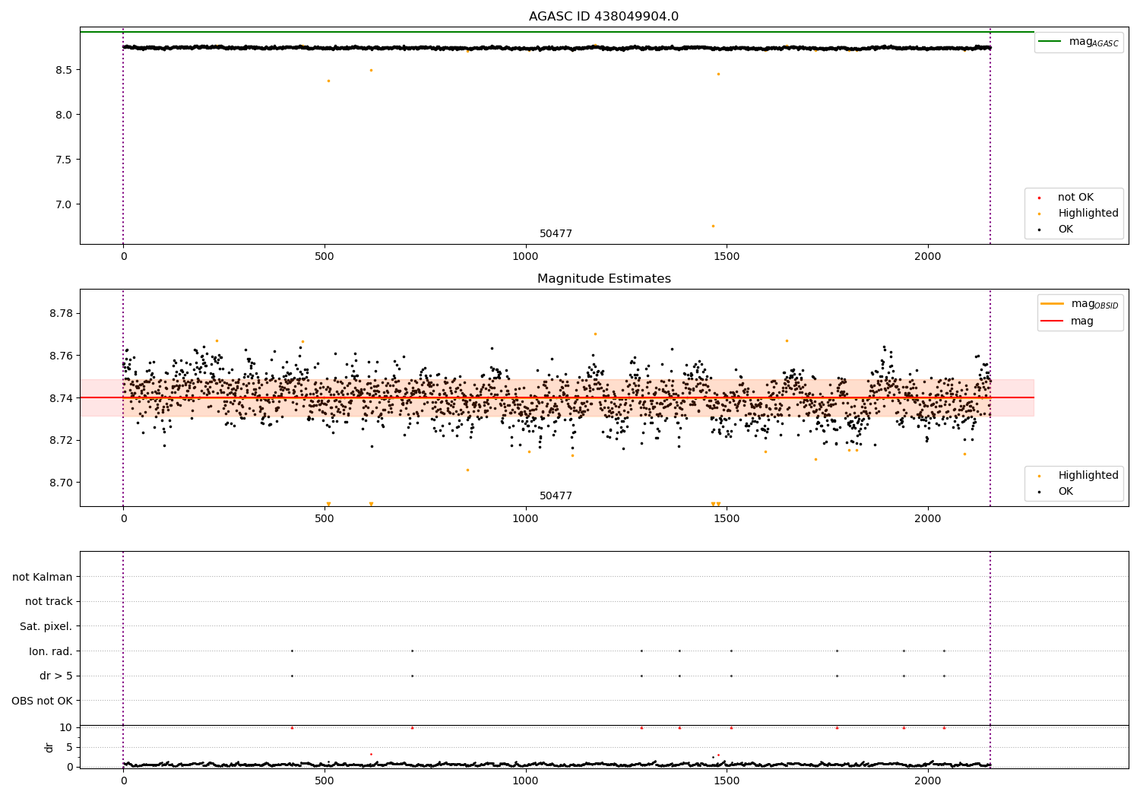Click x-axis tick 1500 under Magnitude Estimates

click(x=727, y=519)
